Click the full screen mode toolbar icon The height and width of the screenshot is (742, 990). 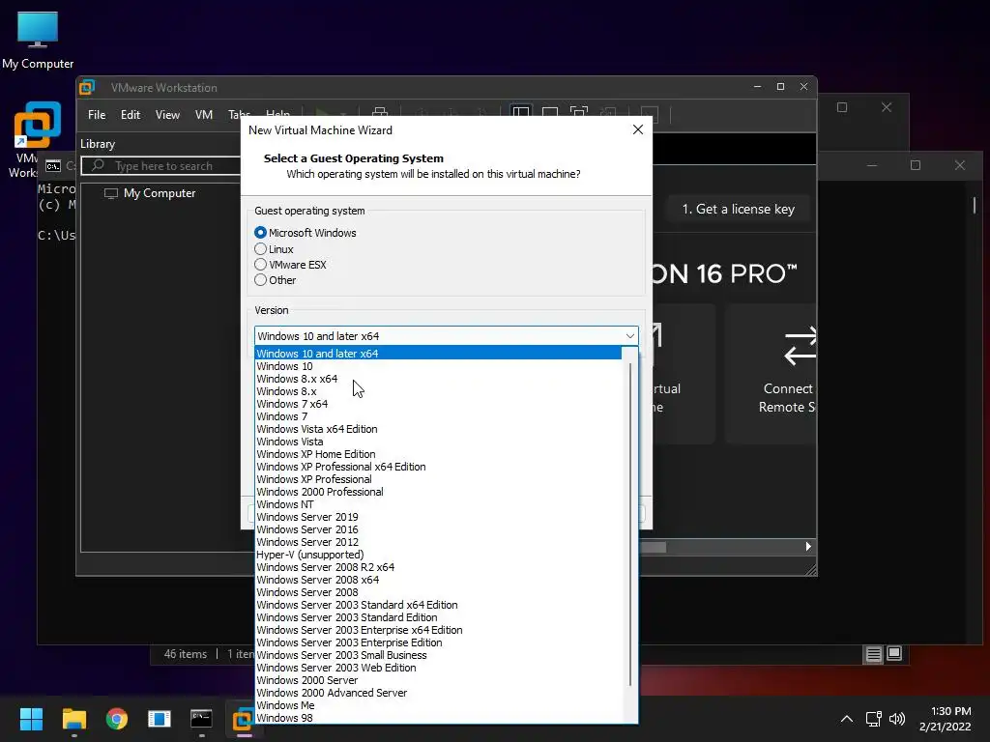[x=579, y=113]
